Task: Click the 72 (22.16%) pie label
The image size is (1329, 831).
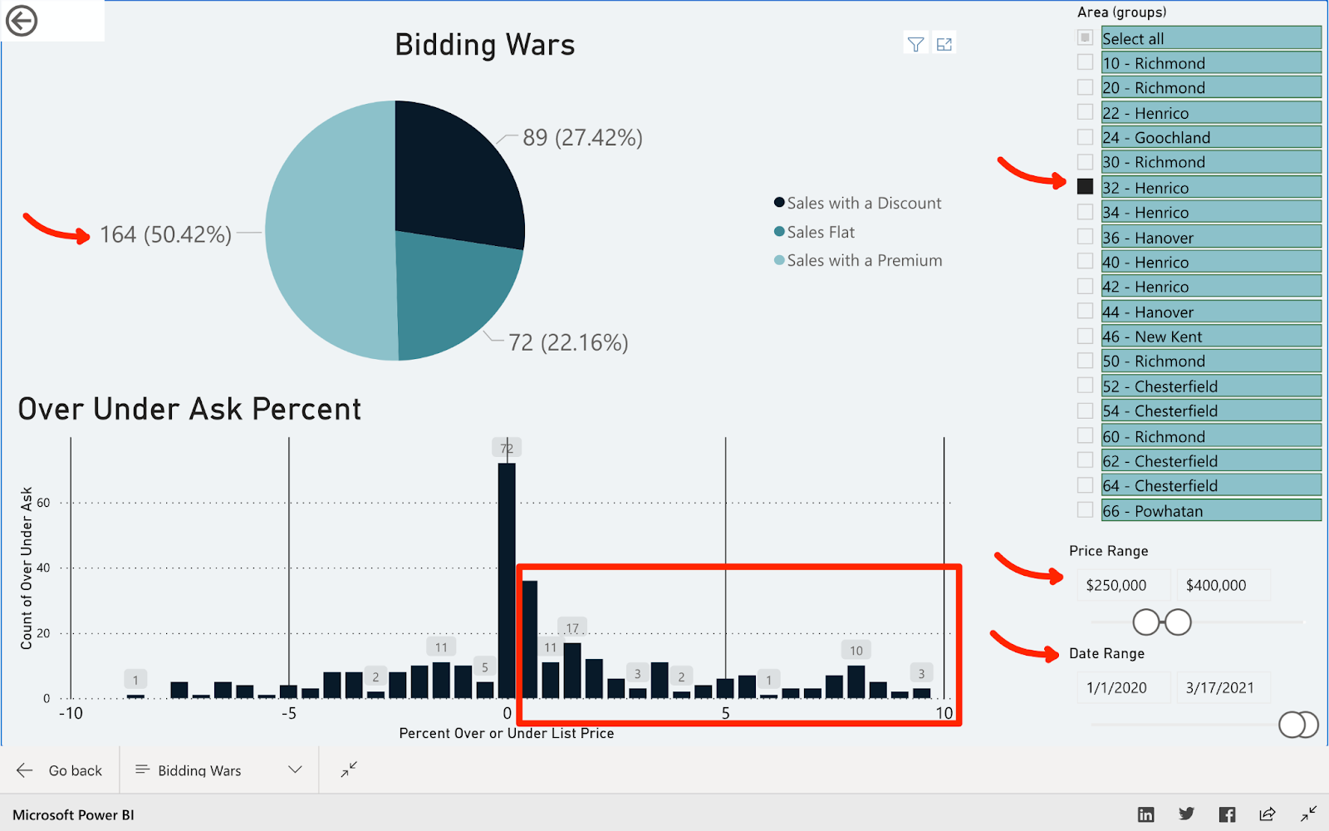Action: click(568, 342)
